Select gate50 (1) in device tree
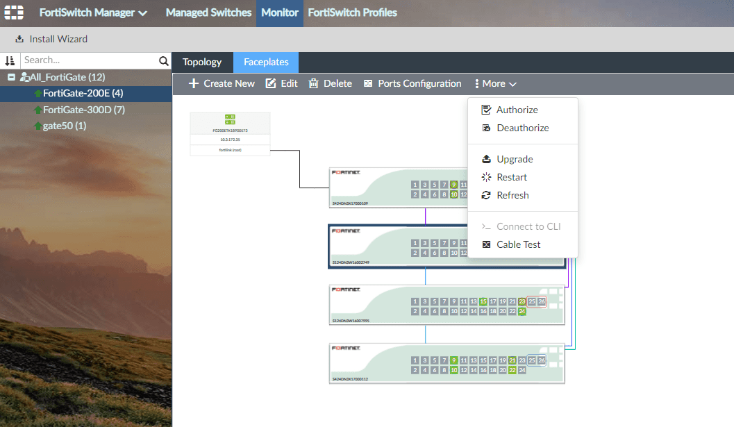This screenshot has height=427, width=734. coord(64,126)
